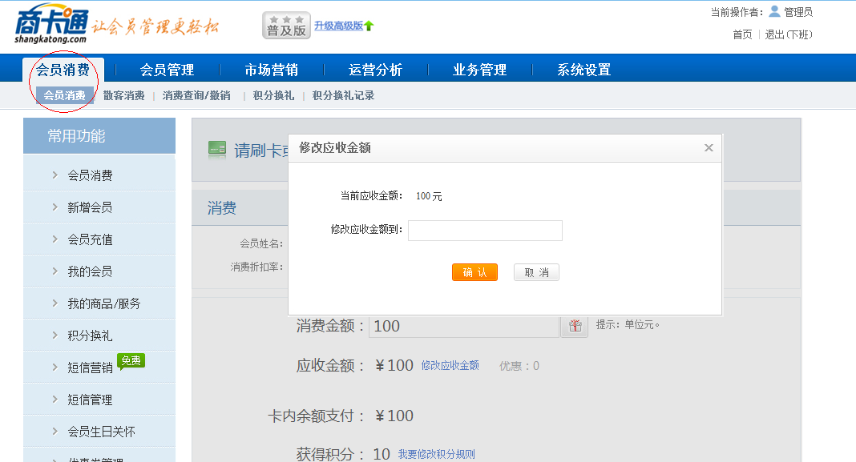Click the 退出(下班) logout link
This screenshot has width=856, height=462.
pos(789,34)
